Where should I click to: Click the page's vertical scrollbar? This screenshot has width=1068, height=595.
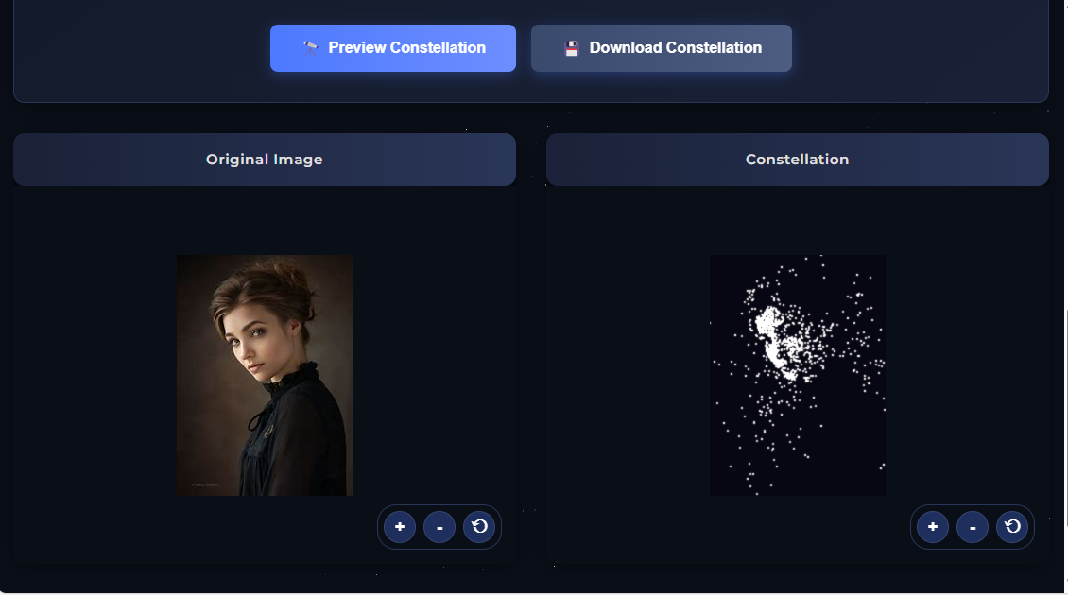pyautogui.click(x=1064, y=297)
